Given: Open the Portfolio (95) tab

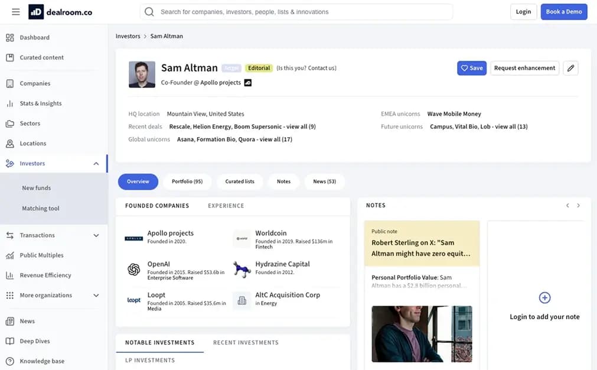Looking at the screenshot, I should tap(187, 182).
